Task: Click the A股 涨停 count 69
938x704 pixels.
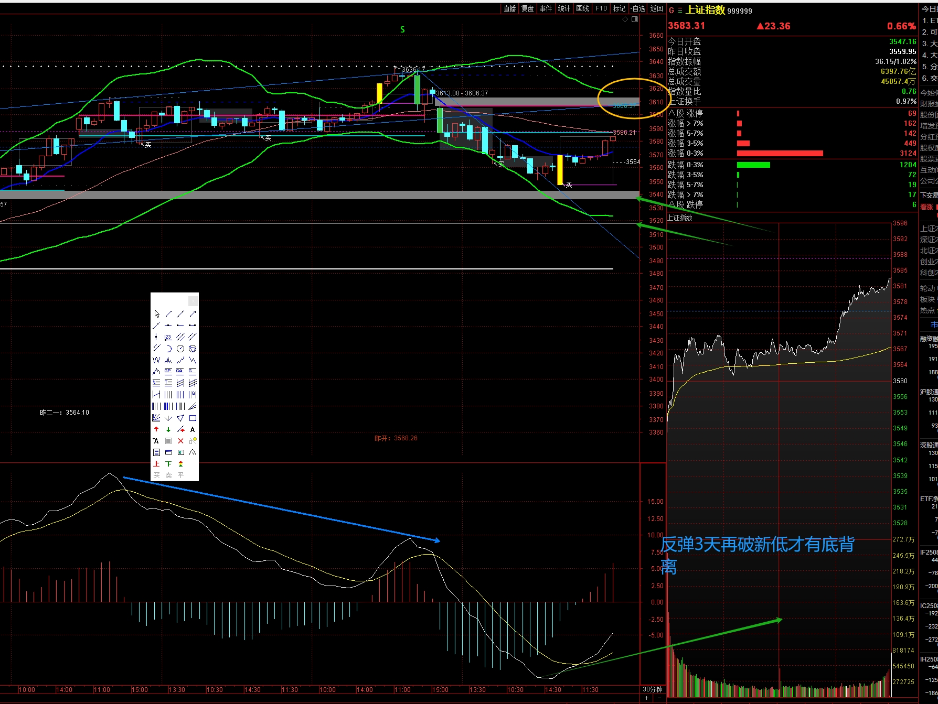Action: pos(912,113)
